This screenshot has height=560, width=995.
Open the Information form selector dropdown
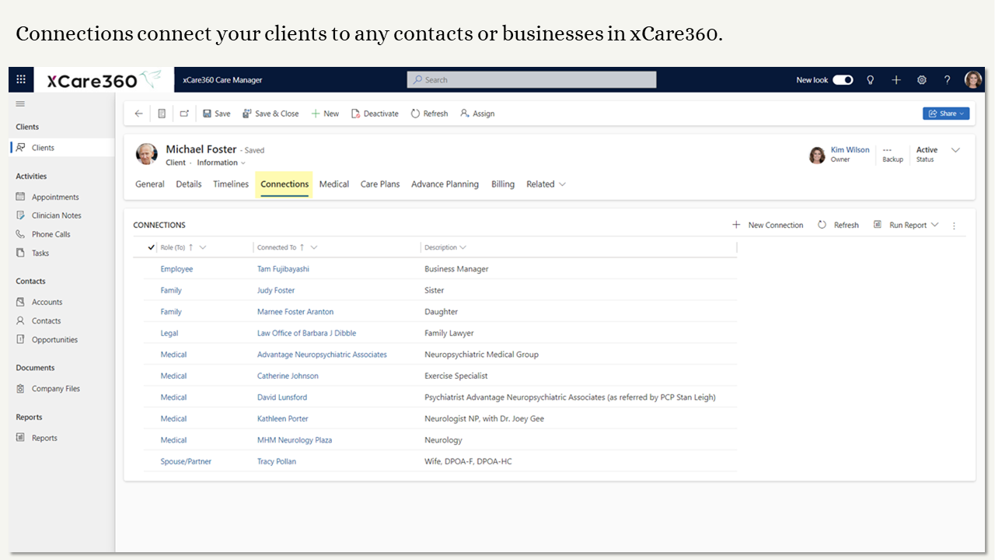[x=222, y=163]
